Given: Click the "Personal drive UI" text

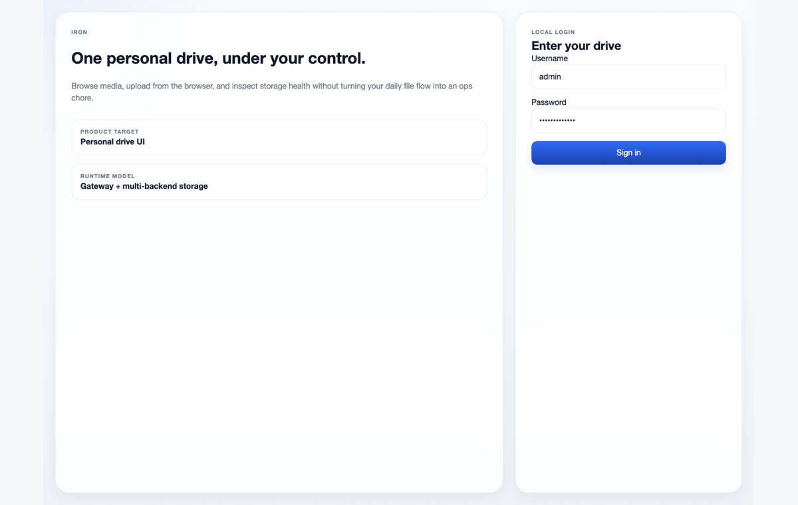Looking at the screenshot, I should (x=112, y=142).
